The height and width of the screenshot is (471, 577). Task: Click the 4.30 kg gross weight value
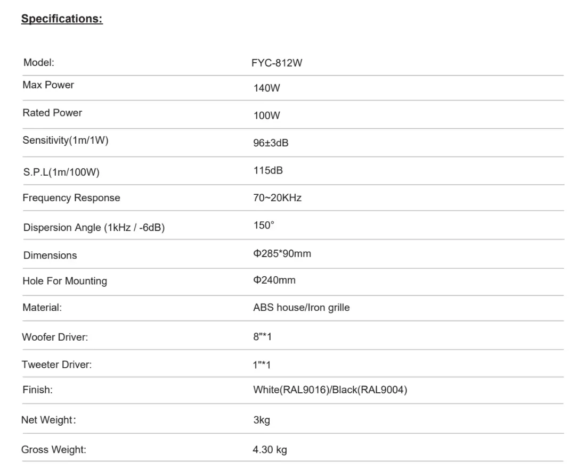270,450
